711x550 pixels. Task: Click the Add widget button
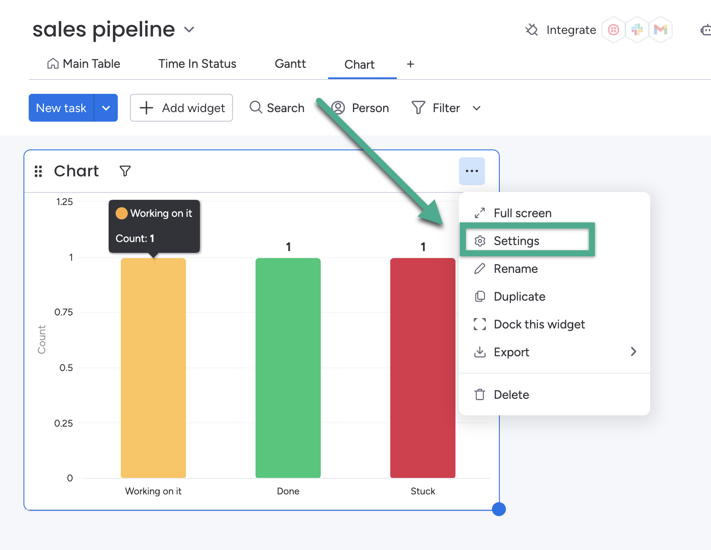tap(181, 108)
